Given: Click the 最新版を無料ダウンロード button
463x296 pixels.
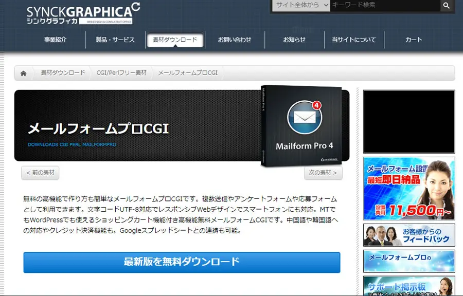Looking at the screenshot, I should coord(182,262).
